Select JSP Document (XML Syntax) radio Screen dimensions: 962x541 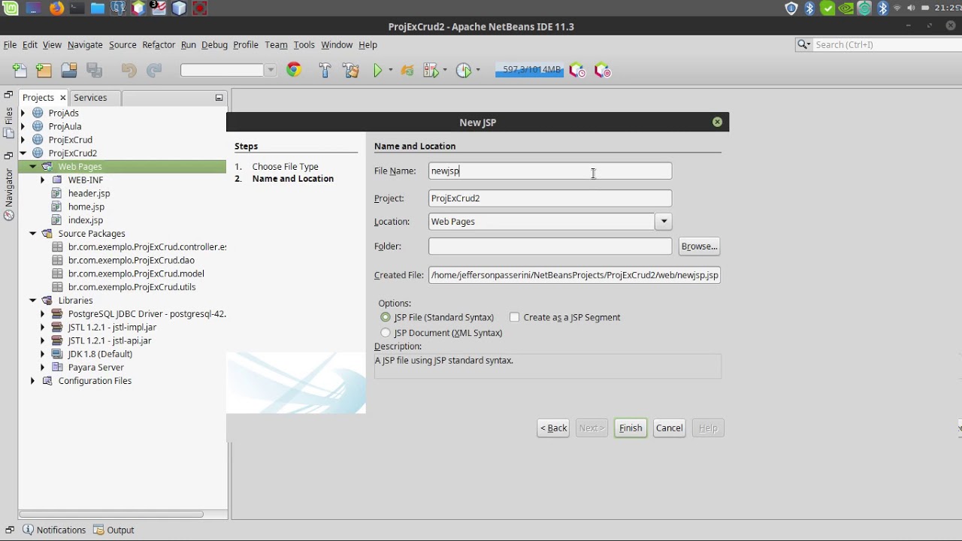pyautogui.click(x=386, y=333)
